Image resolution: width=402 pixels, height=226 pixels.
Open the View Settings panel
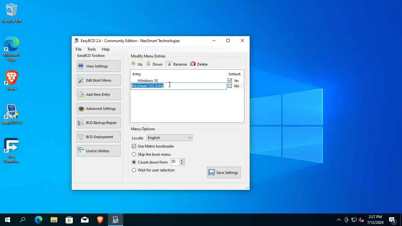[x=98, y=66]
